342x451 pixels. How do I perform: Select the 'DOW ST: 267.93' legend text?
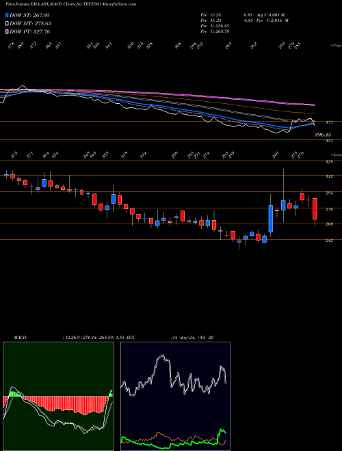(29, 15)
